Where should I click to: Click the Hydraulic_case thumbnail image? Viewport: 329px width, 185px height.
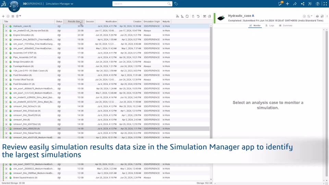[221, 18]
